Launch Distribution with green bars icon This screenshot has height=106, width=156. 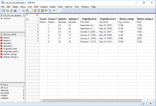click(x=46, y=10)
